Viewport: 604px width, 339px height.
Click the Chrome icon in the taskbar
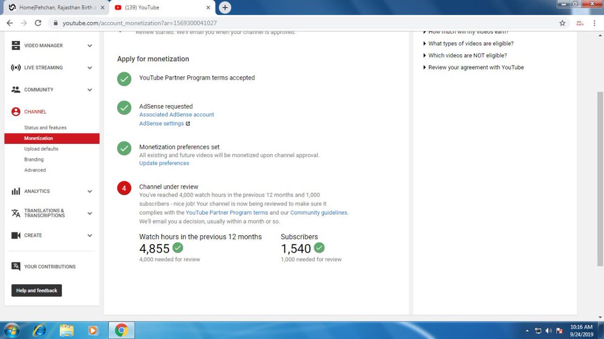(121, 330)
